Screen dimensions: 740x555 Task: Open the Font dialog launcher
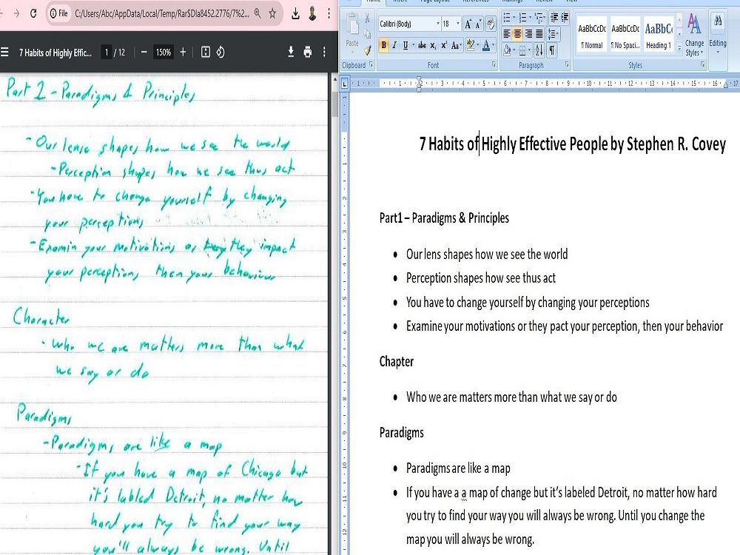pyautogui.click(x=494, y=64)
